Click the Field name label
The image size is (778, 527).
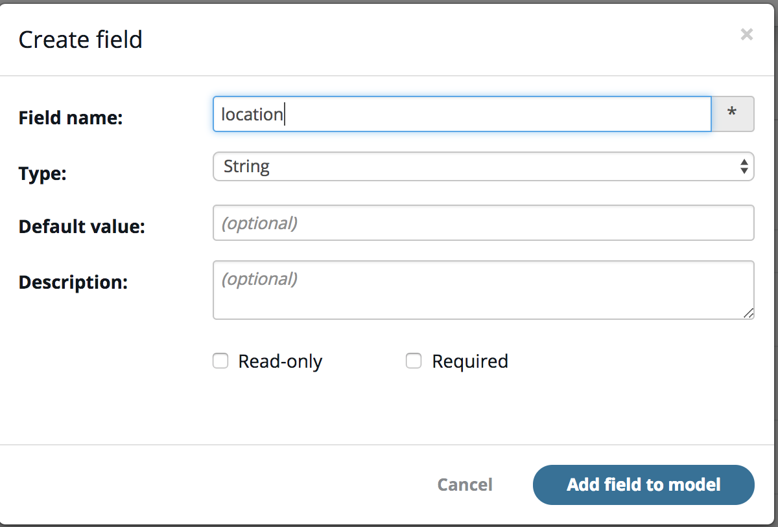(x=71, y=118)
